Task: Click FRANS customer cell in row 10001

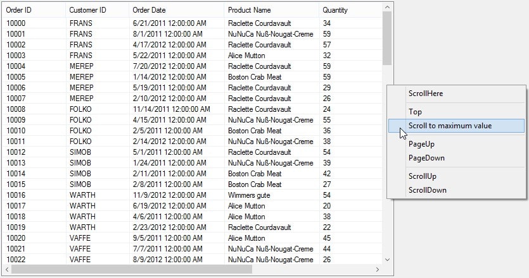Action: tap(97, 34)
